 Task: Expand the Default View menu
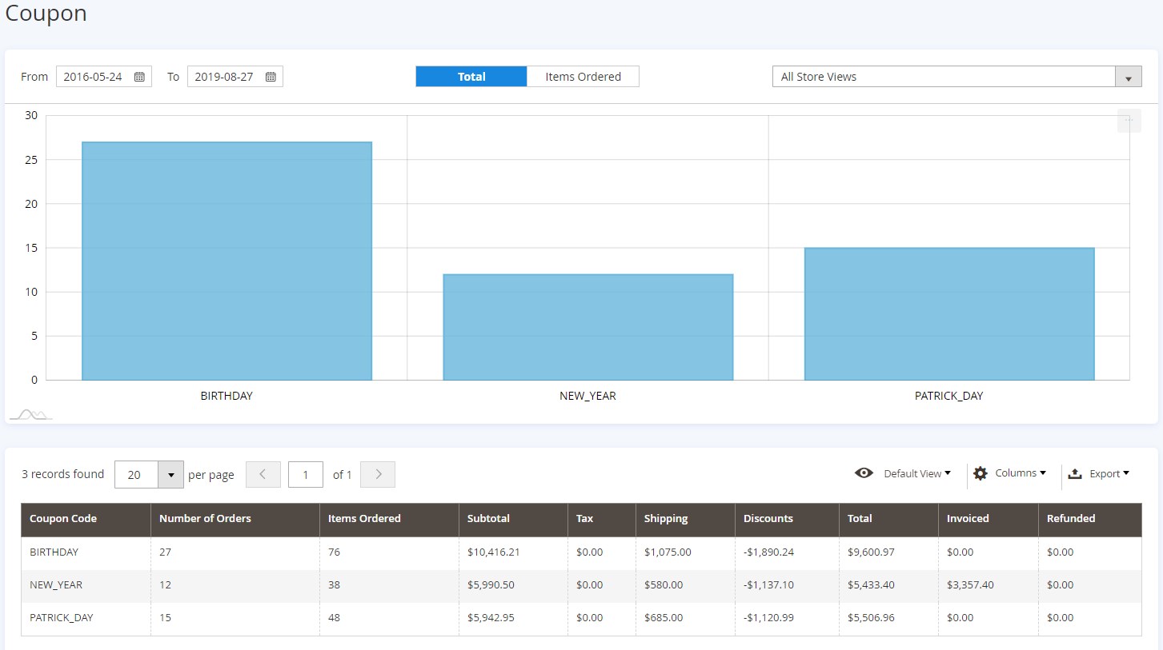[917, 473]
